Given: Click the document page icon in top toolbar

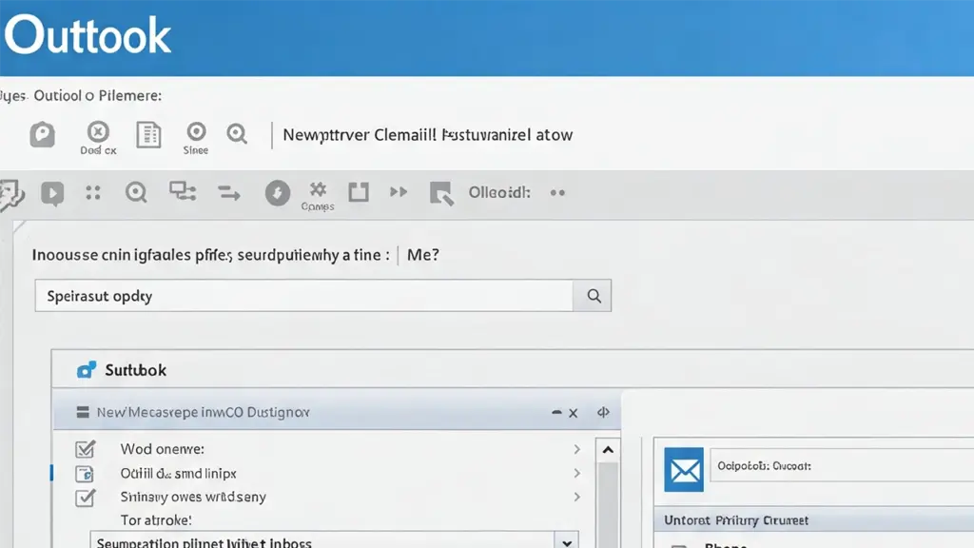Looking at the screenshot, I should click(148, 134).
